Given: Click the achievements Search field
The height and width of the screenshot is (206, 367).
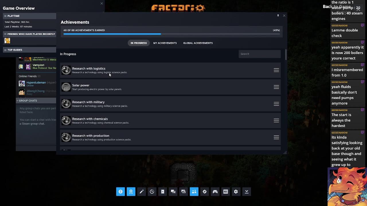Looking at the screenshot, I should [x=259, y=54].
